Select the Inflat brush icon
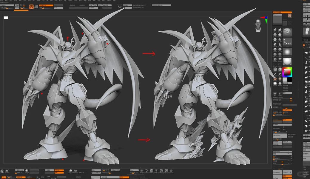 275,45
